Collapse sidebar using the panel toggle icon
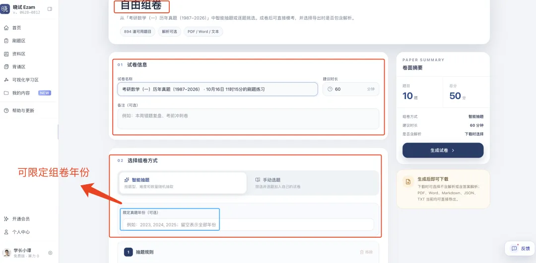The width and height of the screenshot is (536, 263). [50, 9]
